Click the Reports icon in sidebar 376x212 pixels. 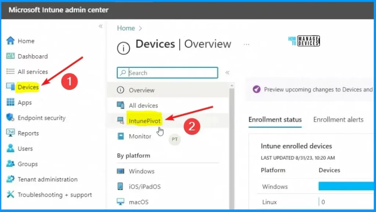10,133
